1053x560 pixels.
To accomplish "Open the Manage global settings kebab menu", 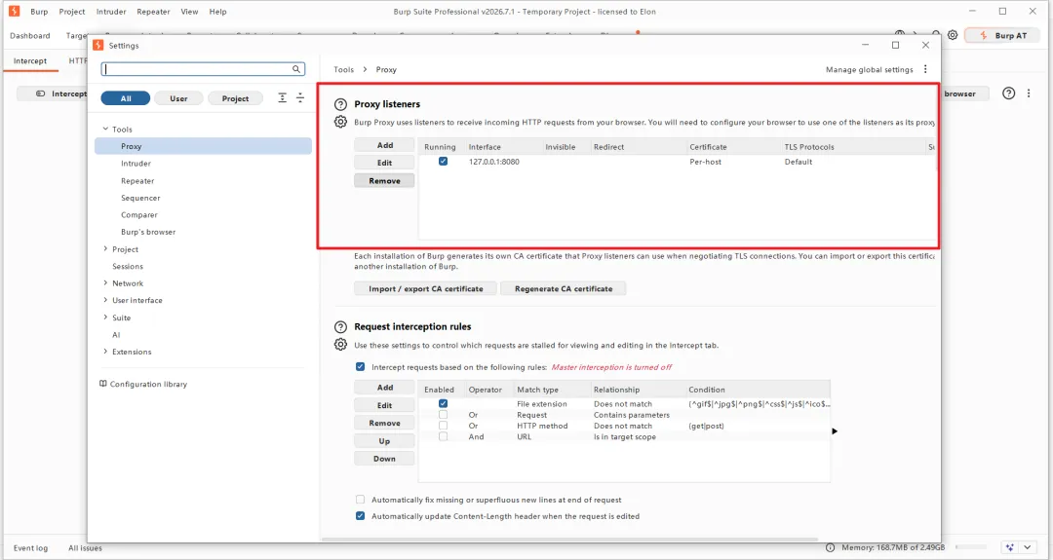I will (925, 69).
